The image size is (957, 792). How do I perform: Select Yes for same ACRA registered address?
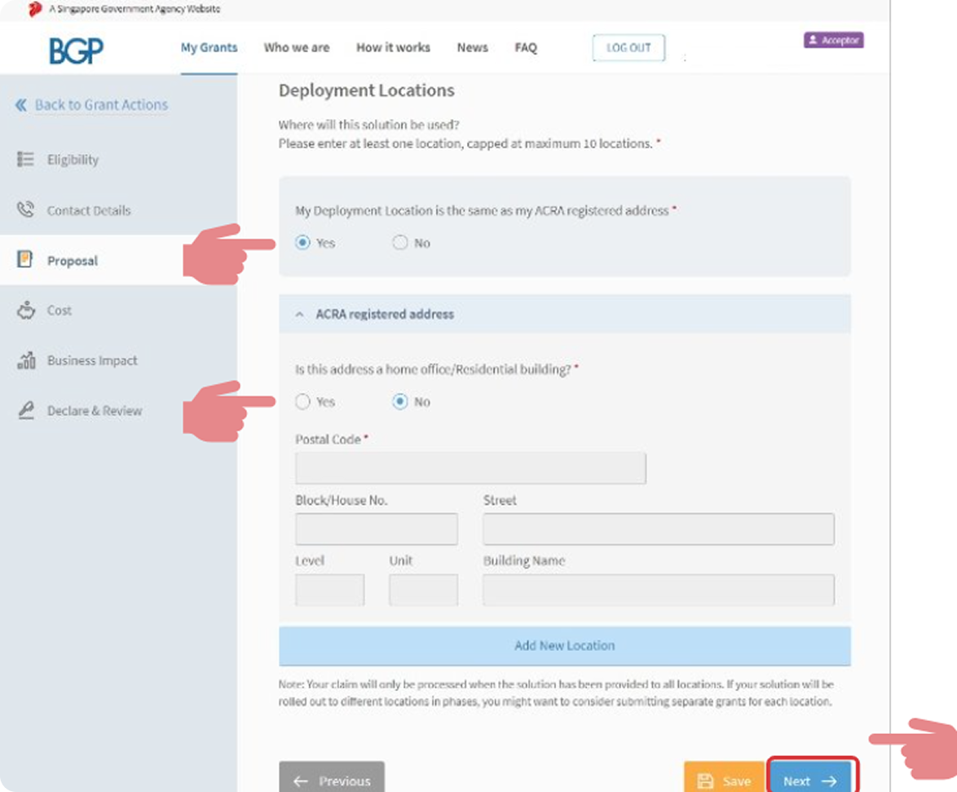coord(303,243)
